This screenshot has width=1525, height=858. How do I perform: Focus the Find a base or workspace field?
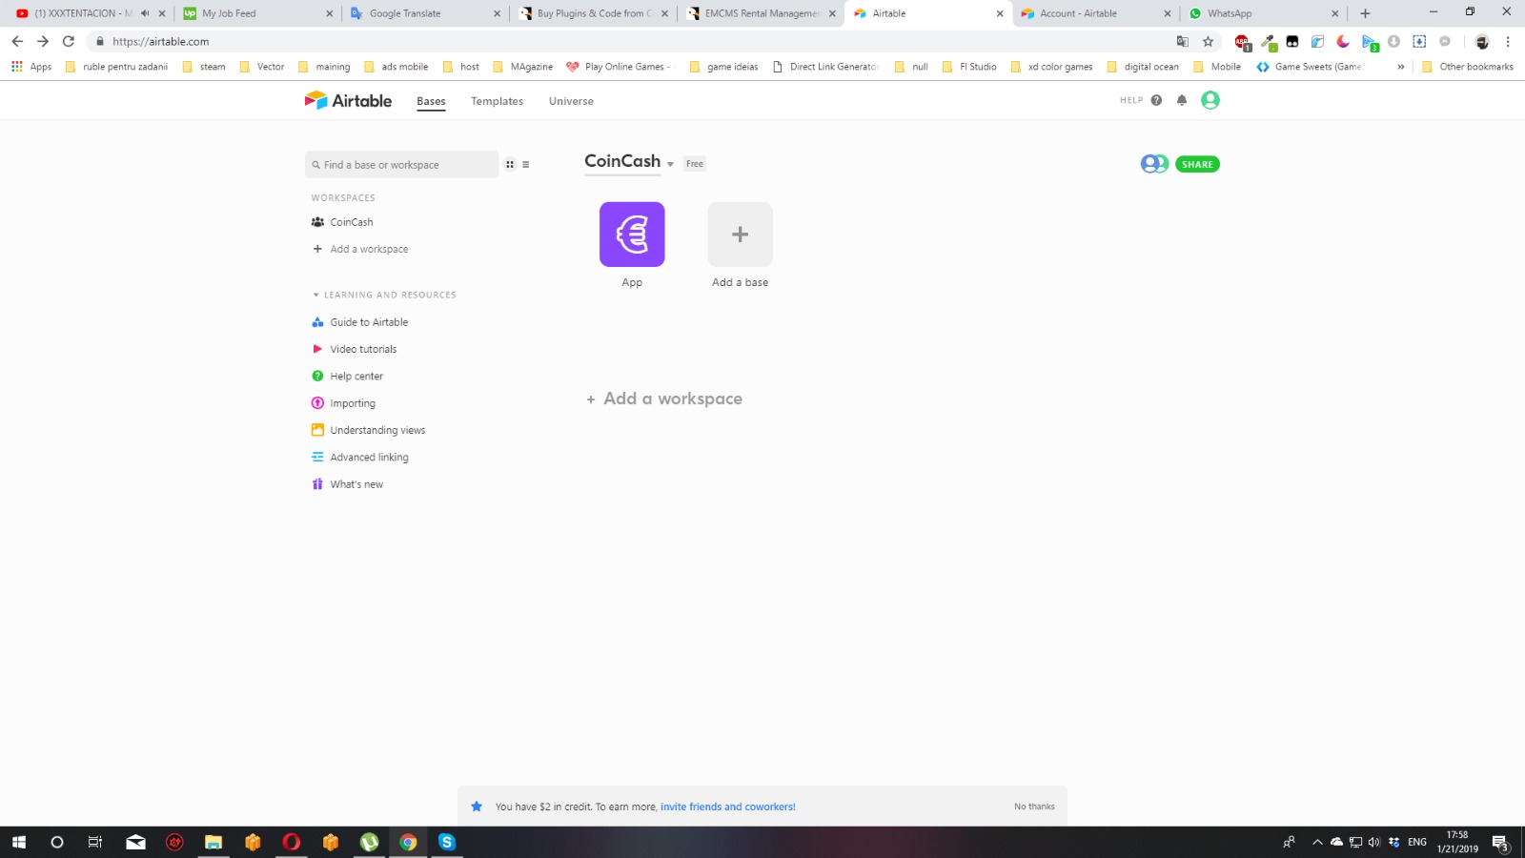tap(401, 165)
